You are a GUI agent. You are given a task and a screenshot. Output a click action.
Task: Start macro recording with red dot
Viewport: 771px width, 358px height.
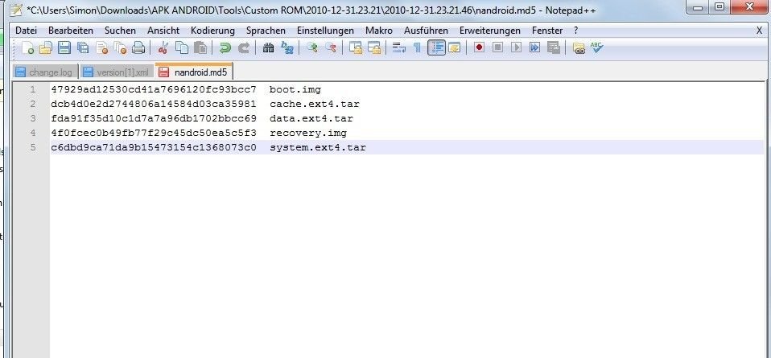coord(479,47)
